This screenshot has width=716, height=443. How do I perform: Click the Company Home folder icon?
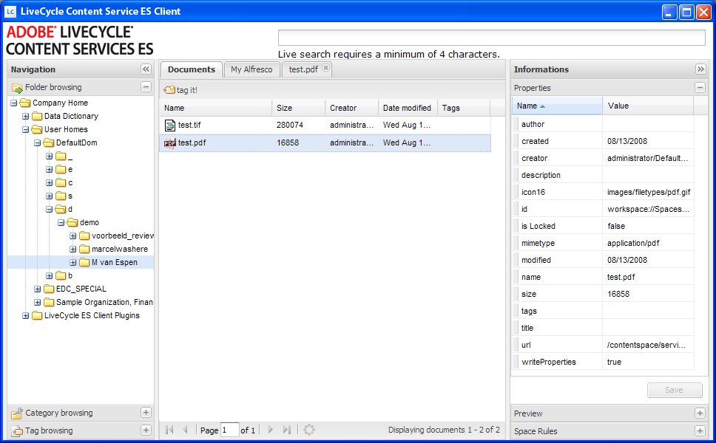tap(25, 103)
